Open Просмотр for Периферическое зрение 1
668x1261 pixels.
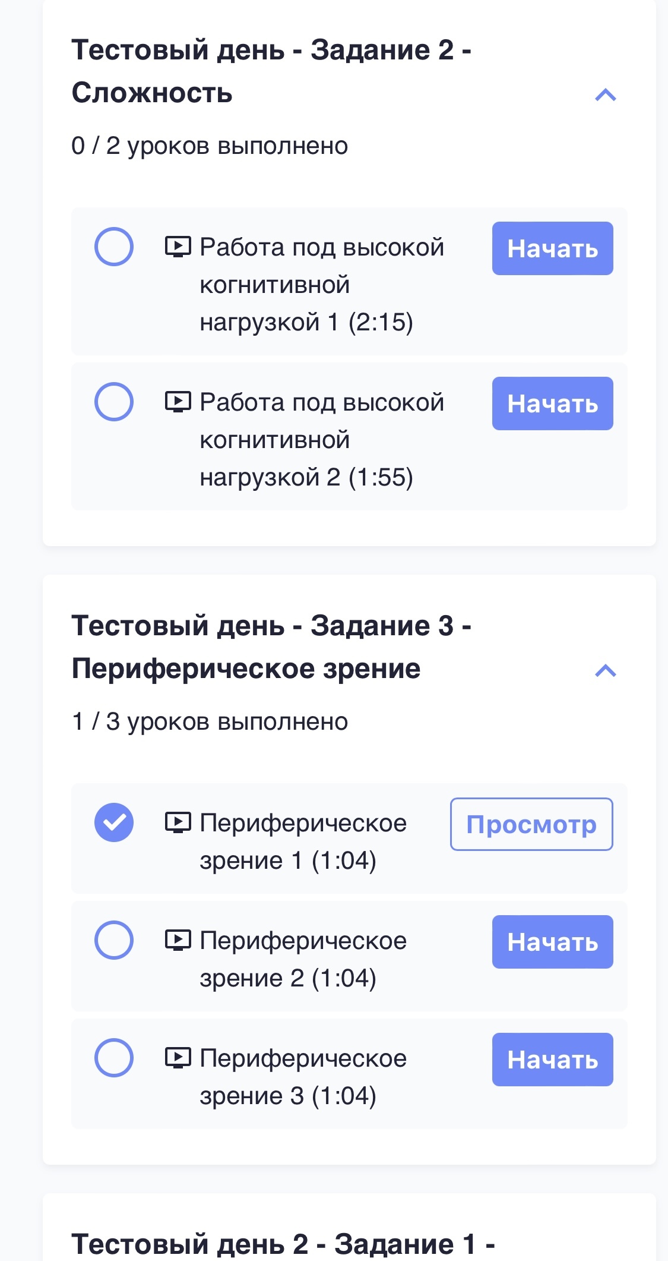coord(531,824)
